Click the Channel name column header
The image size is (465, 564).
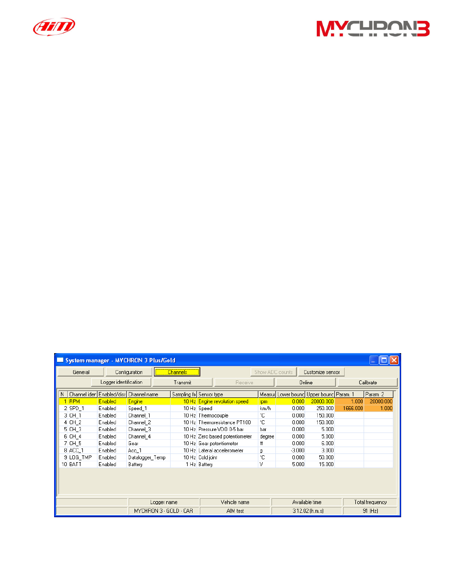point(149,394)
